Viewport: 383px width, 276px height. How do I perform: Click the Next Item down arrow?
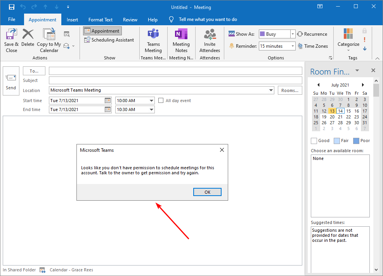pos(57,7)
